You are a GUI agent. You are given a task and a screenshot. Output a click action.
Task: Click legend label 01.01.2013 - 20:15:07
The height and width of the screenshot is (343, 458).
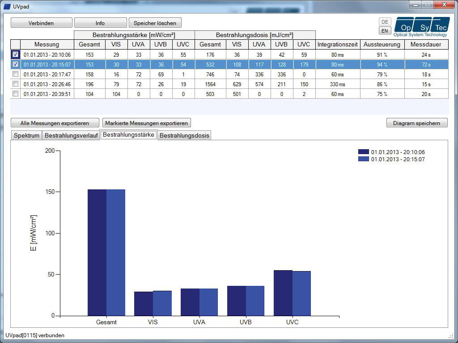(398, 159)
